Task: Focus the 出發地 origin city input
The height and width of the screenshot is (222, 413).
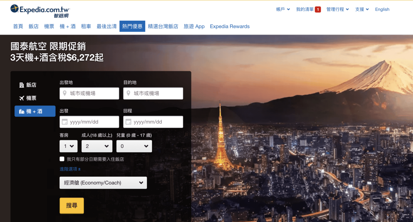Action: [89, 93]
